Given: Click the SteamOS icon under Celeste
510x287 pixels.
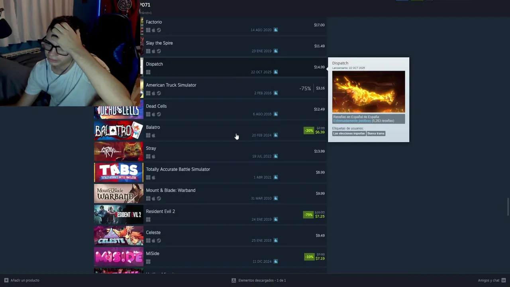Looking at the screenshot, I should click(x=159, y=241).
